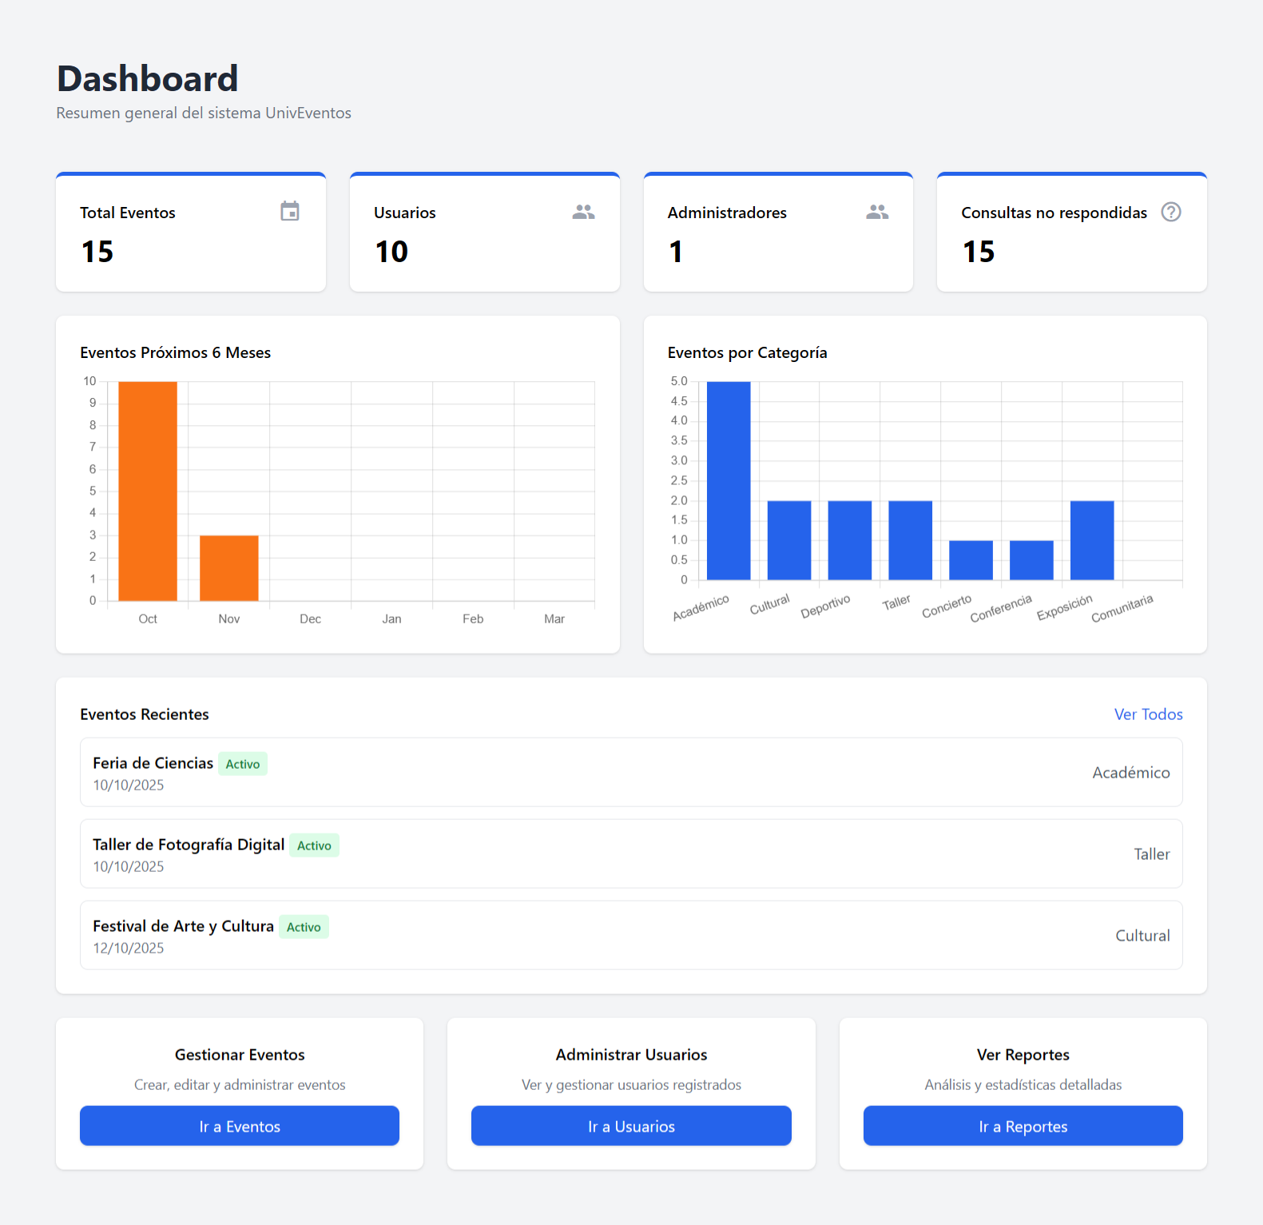
Task: Select the Festival de Arte y Cultura row
Action: (631, 936)
